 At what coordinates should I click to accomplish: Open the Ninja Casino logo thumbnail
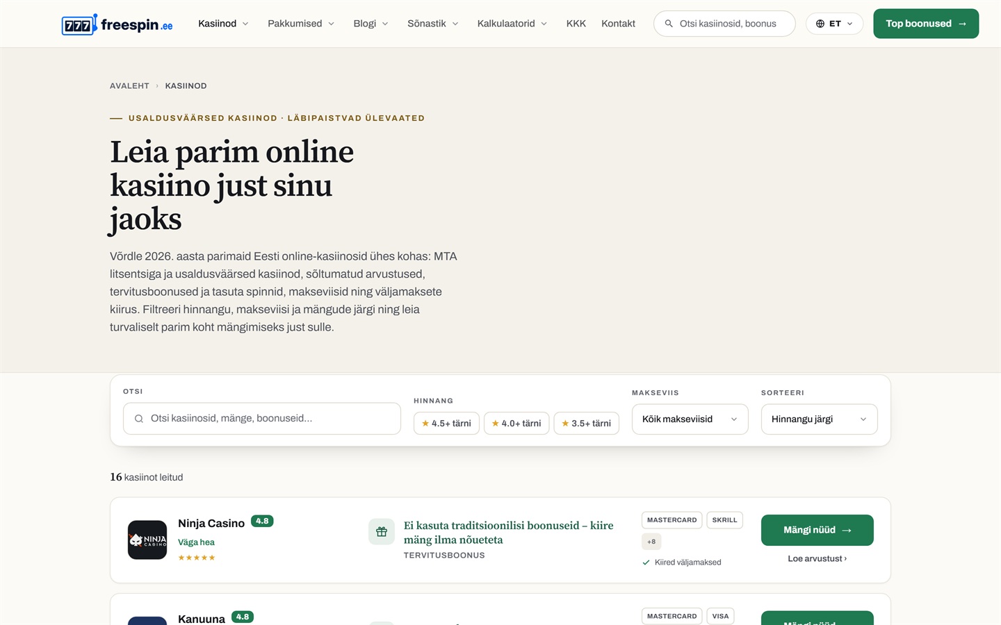coord(147,540)
